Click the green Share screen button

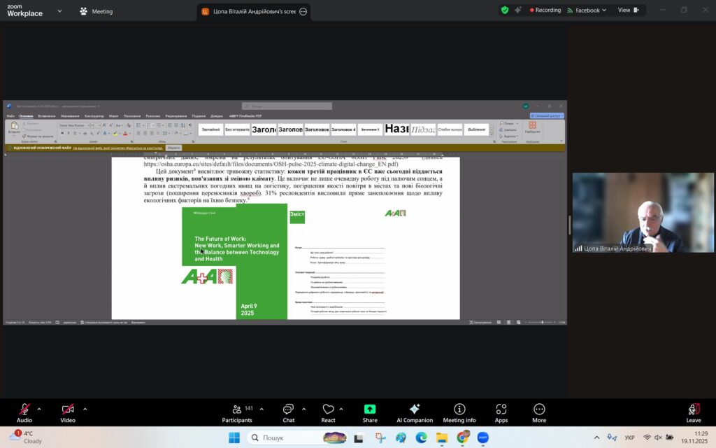tap(370, 412)
